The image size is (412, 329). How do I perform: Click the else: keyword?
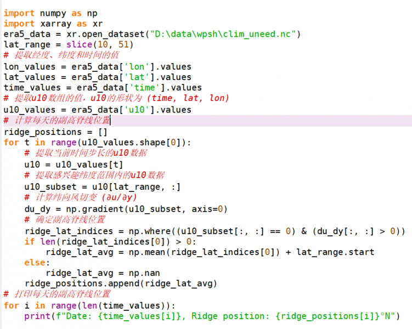tap(36, 263)
